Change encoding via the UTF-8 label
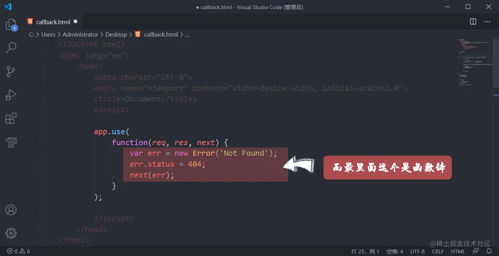This screenshot has width=499, height=256. [x=417, y=251]
